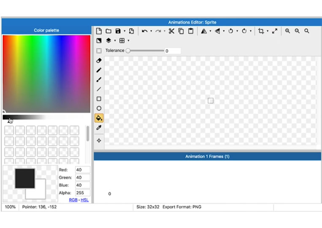The width and height of the screenshot is (322, 228).
Task: Click the export/reload file icon
Action: [131, 31]
